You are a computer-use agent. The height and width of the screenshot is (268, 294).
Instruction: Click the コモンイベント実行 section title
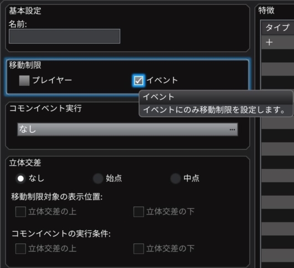45,108
